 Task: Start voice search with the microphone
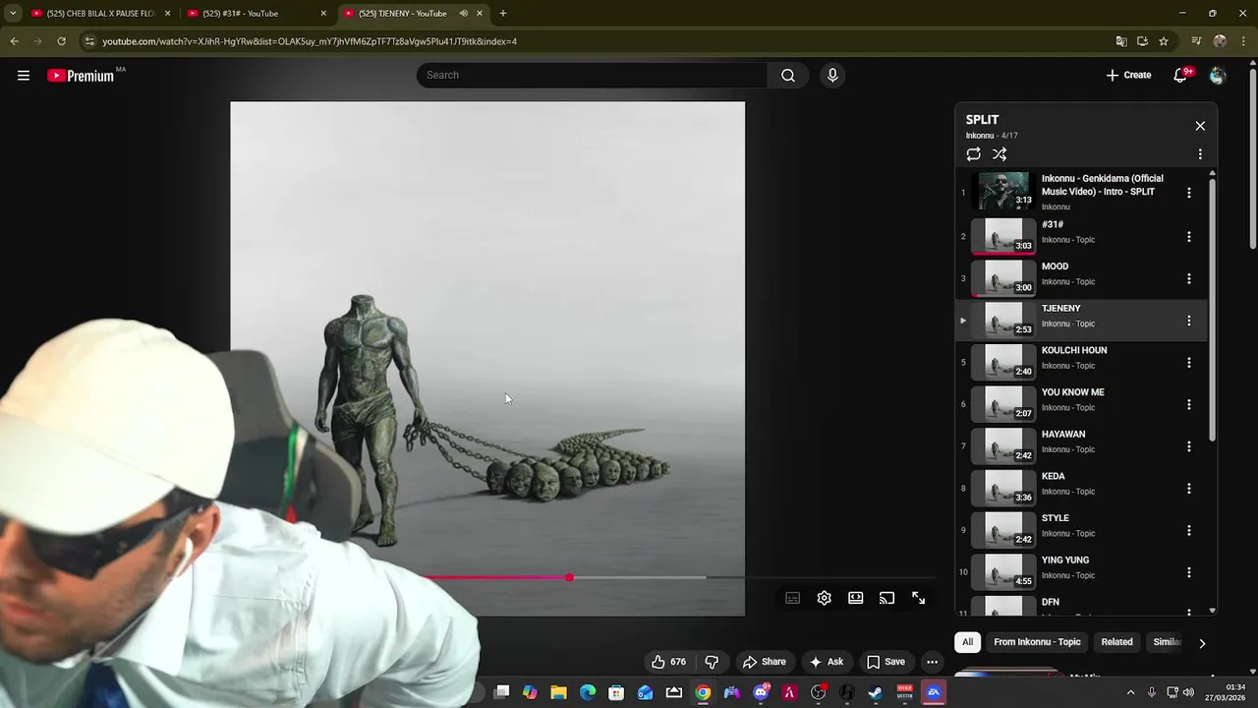[x=832, y=76]
